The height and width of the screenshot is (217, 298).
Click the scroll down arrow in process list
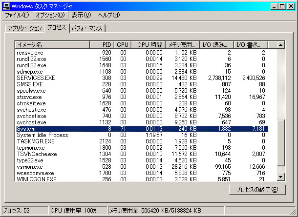[x=280, y=177]
